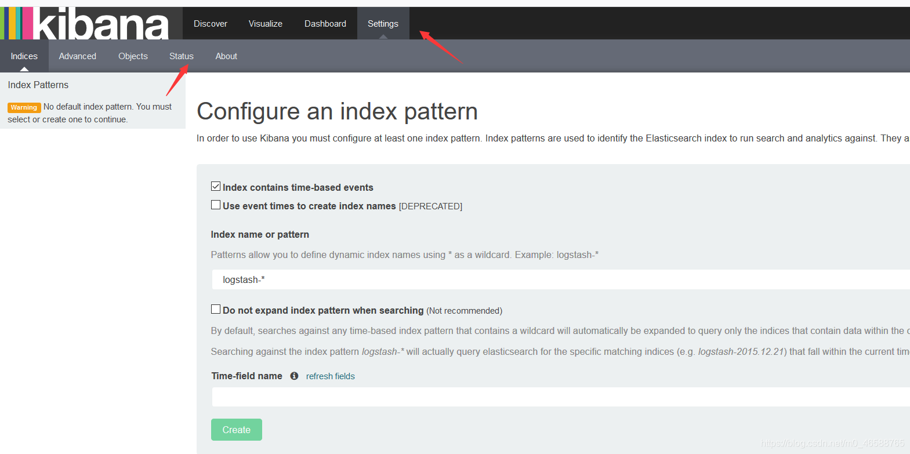Click the Index name or pattern label
This screenshot has height=454, width=910.
260,234
